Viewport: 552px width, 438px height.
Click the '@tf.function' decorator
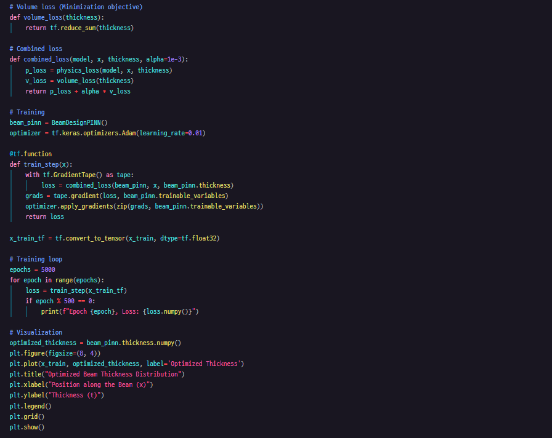tap(31, 154)
